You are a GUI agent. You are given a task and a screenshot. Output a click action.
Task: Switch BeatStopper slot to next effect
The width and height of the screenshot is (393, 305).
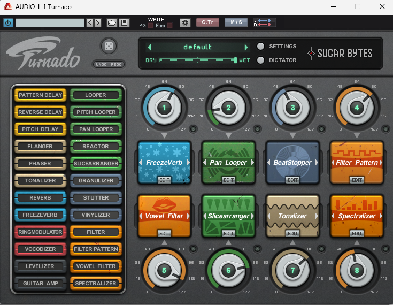point(317,163)
